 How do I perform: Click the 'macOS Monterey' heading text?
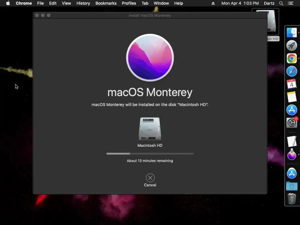click(150, 92)
